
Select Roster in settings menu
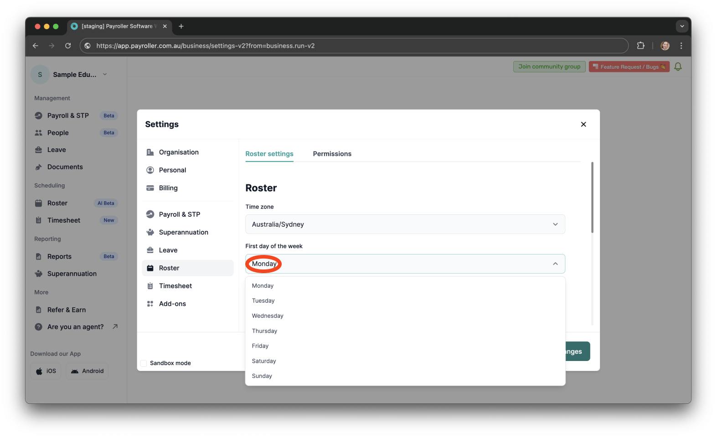pyautogui.click(x=188, y=268)
